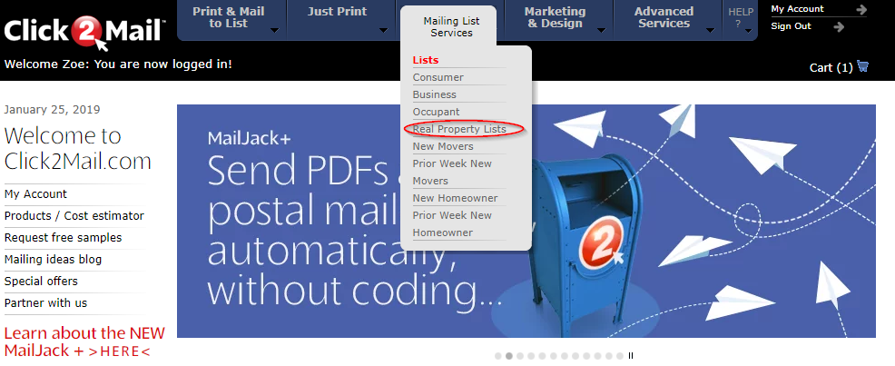Select the last slideshow dot
This screenshot has height=366, width=895.
pyautogui.click(x=620, y=356)
